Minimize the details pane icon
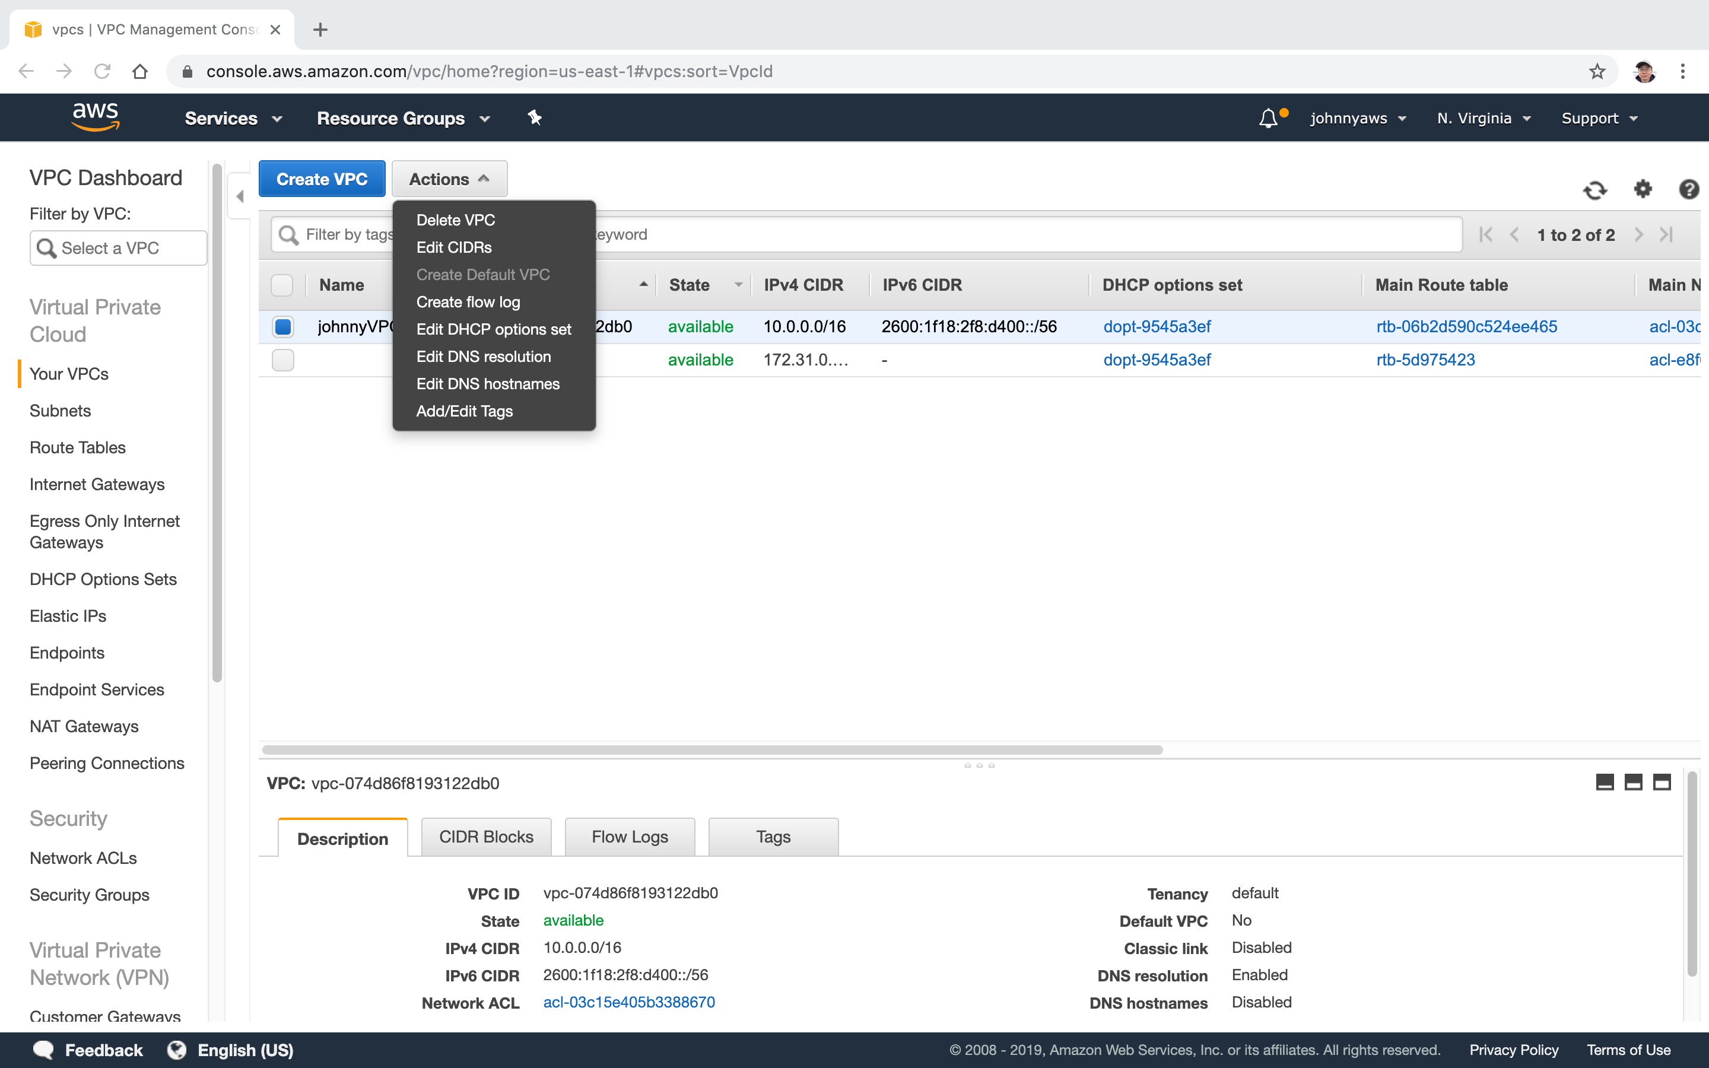 pyautogui.click(x=1605, y=782)
